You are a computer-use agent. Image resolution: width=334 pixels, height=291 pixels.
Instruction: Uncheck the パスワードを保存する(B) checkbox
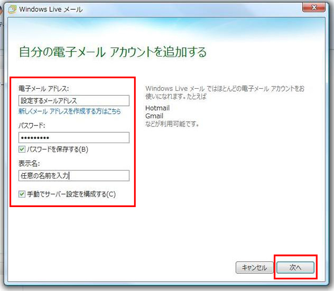click(x=22, y=150)
